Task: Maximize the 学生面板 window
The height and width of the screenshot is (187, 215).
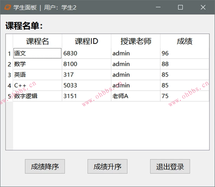Action: [180, 7]
